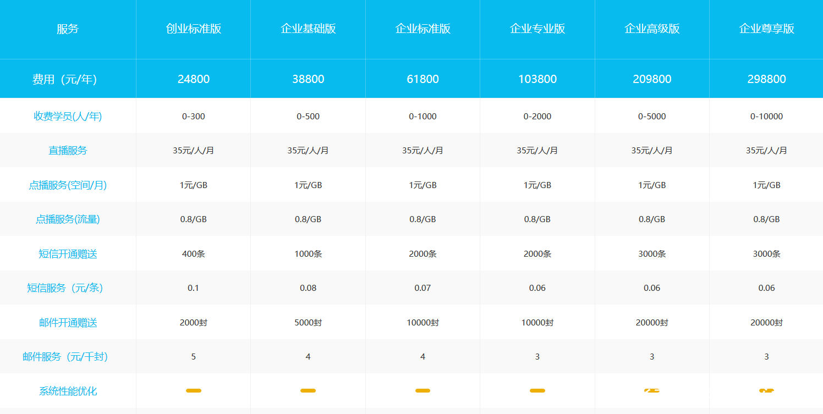Click the 103800 price cell
This screenshot has height=414, width=823.
537,79
